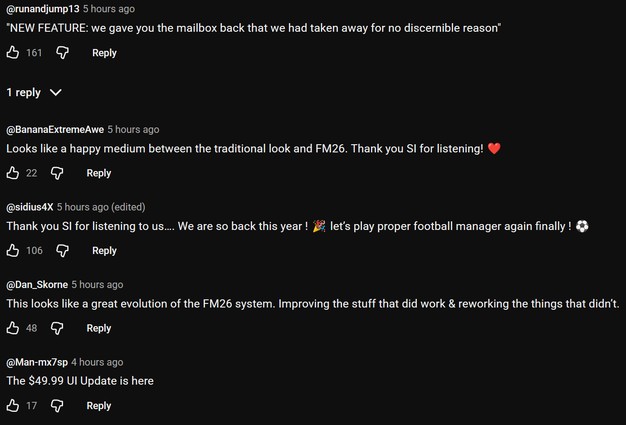626x425 pixels.
Task: Dislike the @sidius4X comment
Action: pos(63,250)
